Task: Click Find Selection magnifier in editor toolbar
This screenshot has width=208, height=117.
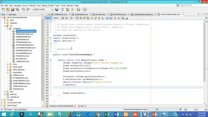Action: (x=77, y=18)
